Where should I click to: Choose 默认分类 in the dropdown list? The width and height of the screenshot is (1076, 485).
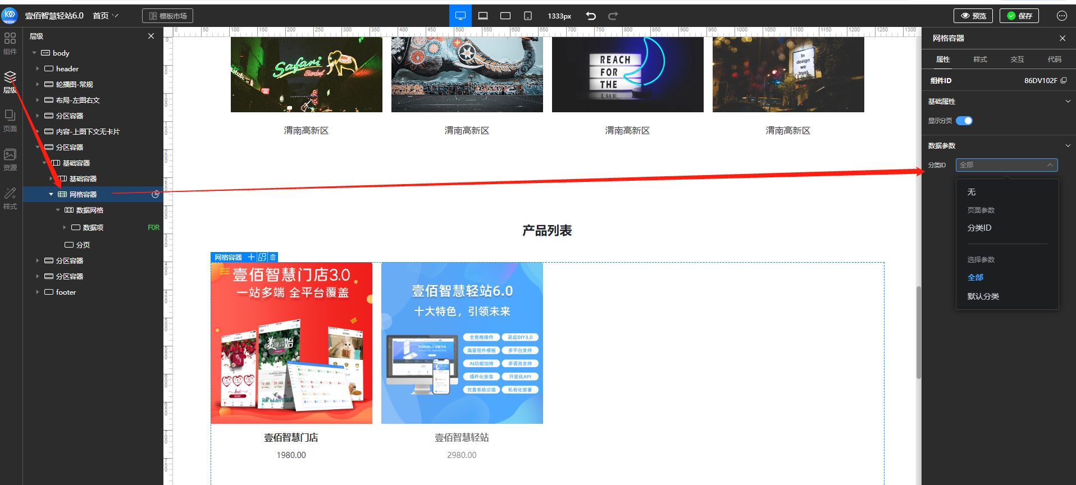1007,296
